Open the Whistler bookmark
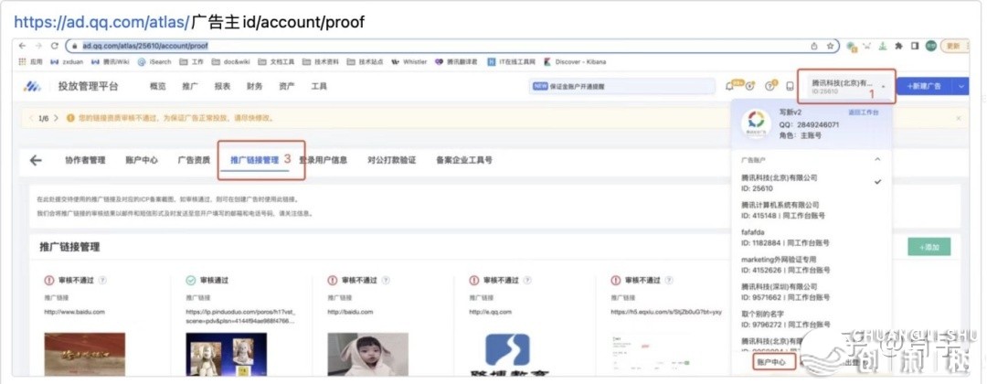987x384 pixels. pos(409,62)
